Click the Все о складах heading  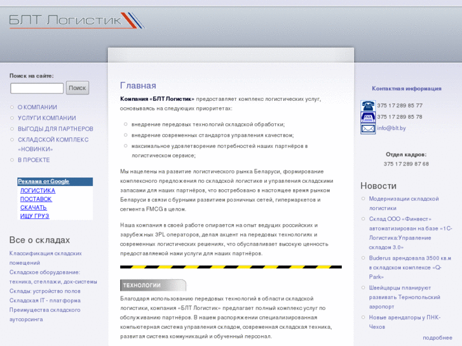(39, 240)
